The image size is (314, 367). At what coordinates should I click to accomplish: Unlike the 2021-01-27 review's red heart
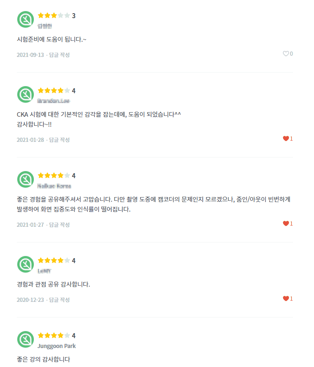tap(286, 223)
